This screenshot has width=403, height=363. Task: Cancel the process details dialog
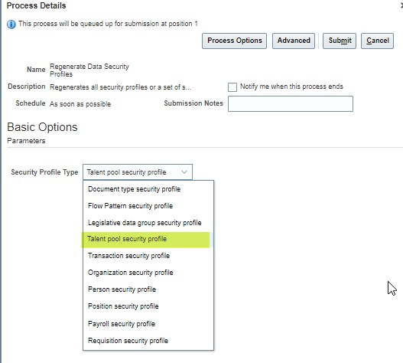tap(377, 41)
